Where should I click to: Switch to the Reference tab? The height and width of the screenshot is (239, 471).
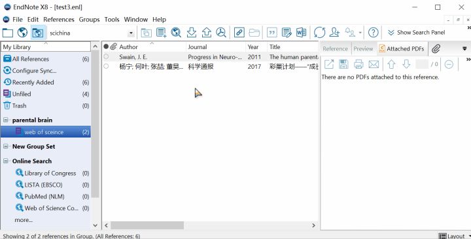point(335,48)
